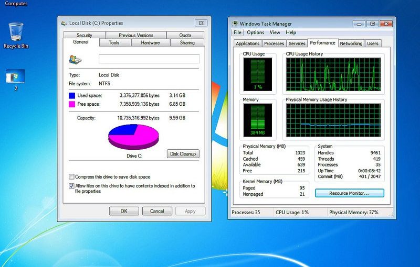Image resolution: width=420 pixels, height=267 pixels.
Task: Open Resource Monitor from Task Manager
Action: pos(349,193)
